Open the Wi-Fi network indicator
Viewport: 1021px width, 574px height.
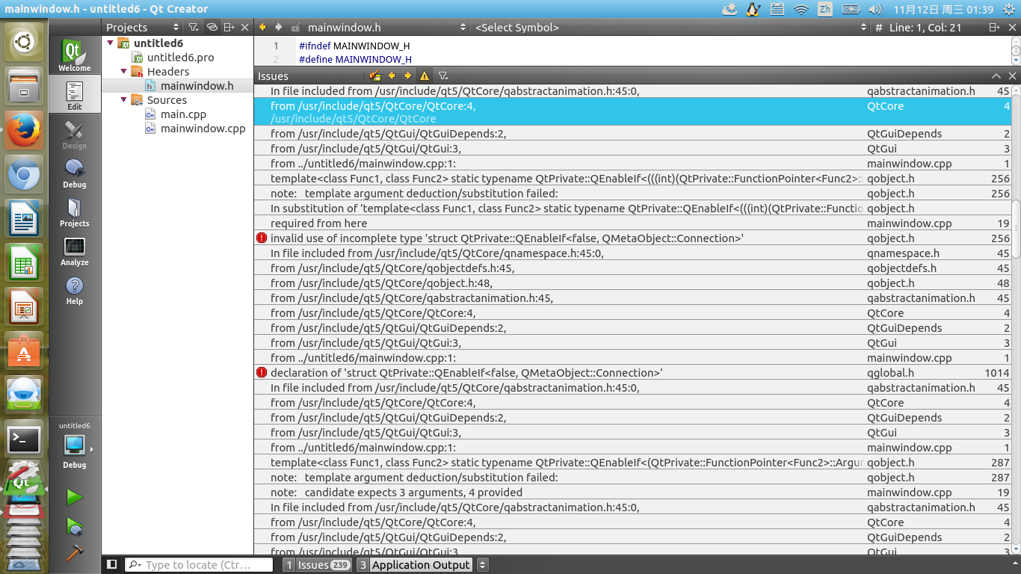(801, 10)
